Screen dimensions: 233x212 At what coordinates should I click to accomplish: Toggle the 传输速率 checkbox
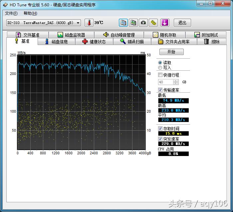160,90
